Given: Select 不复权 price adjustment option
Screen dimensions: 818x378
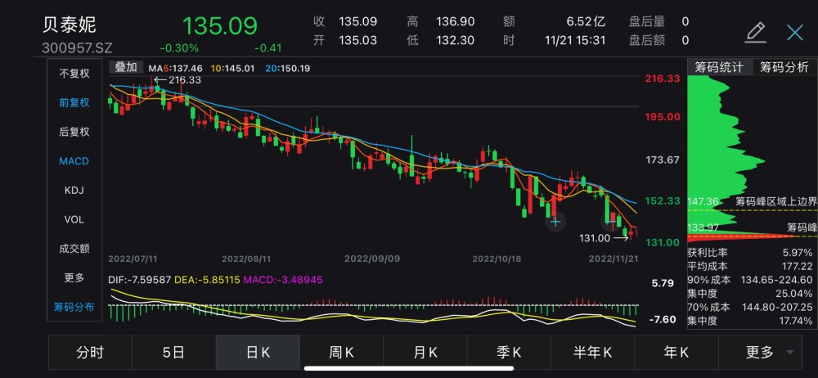Looking at the screenshot, I should click(x=74, y=73).
